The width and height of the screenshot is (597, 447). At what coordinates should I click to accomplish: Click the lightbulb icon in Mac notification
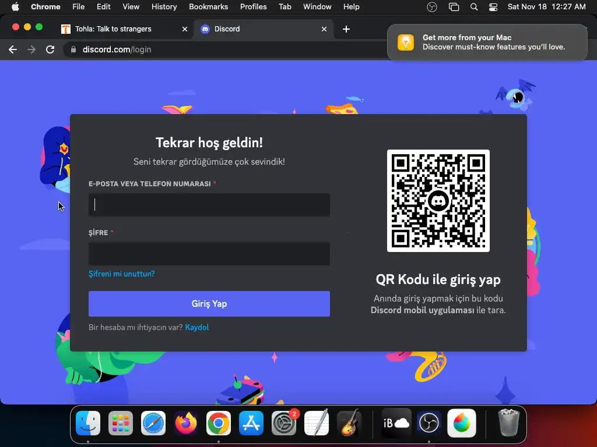pyautogui.click(x=406, y=42)
